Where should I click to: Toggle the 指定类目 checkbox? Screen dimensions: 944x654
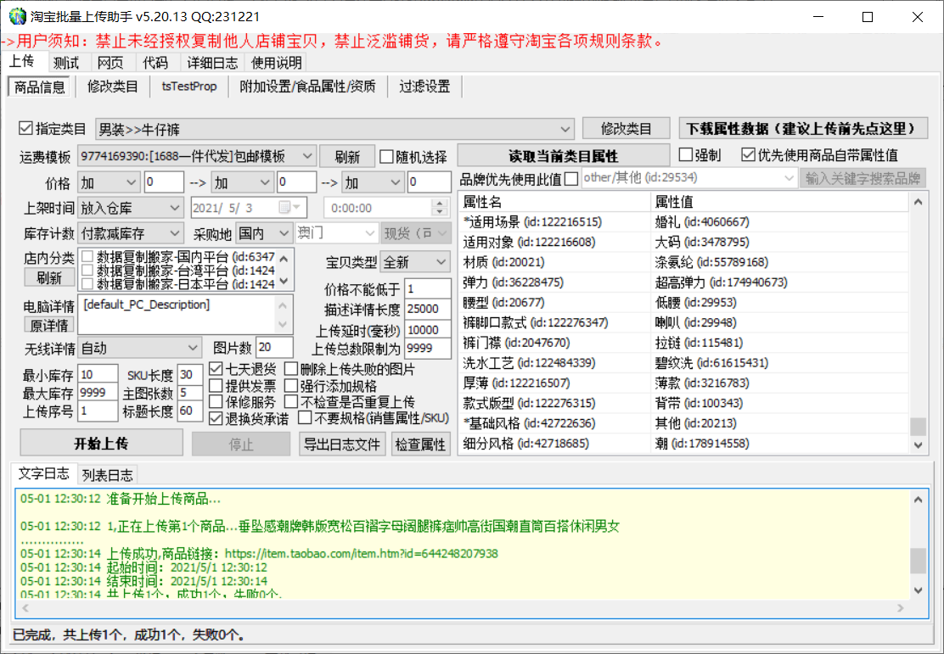(x=25, y=128)
